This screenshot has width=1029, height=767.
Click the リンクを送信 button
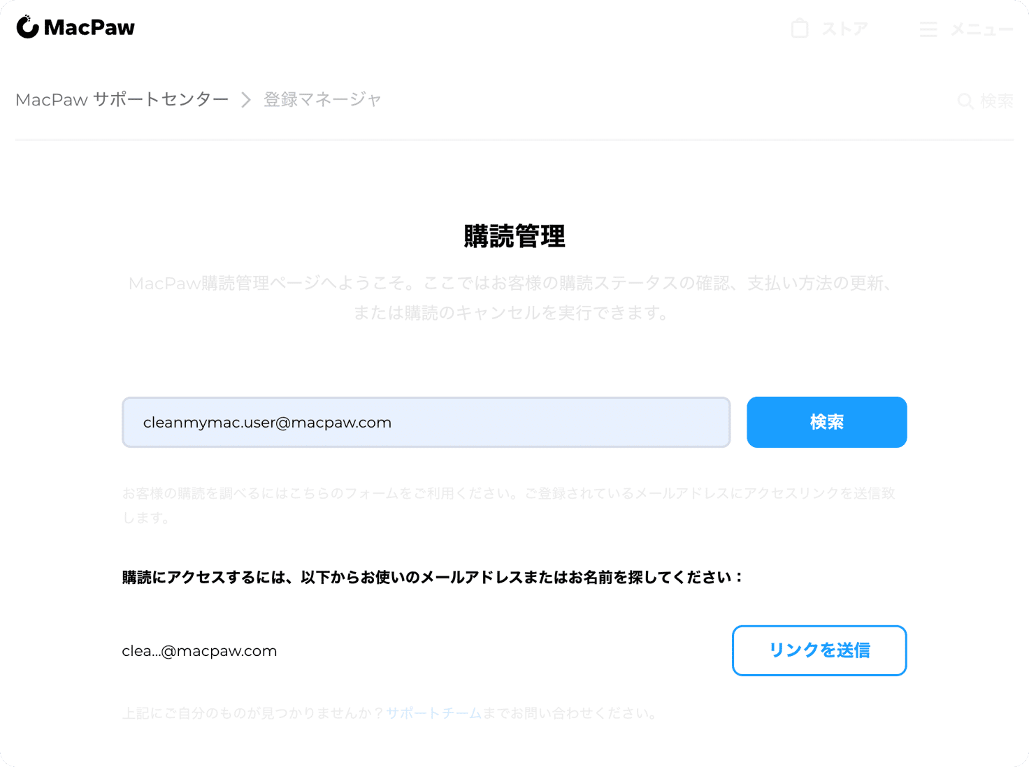[819, 650]
